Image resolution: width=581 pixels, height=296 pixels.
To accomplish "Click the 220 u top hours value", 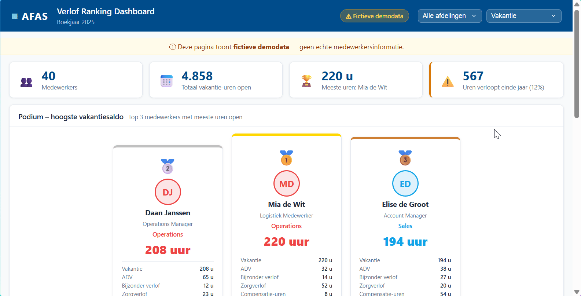I will [337, 76].
